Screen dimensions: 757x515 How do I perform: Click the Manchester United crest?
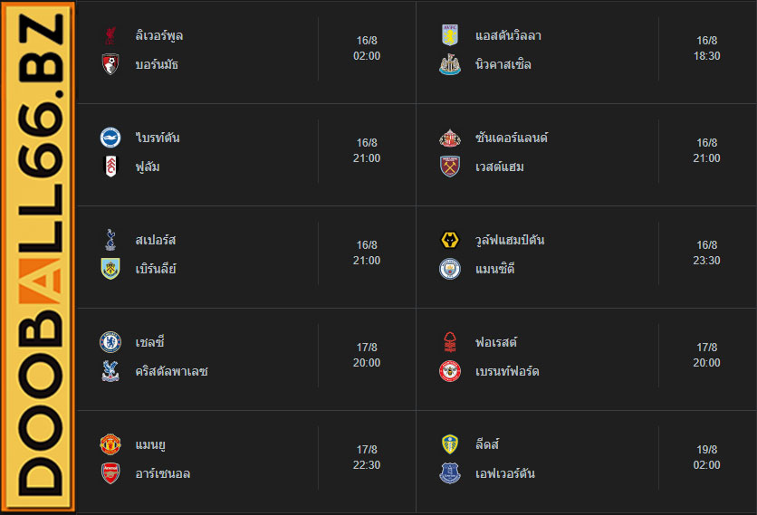[x=110, y=444]
